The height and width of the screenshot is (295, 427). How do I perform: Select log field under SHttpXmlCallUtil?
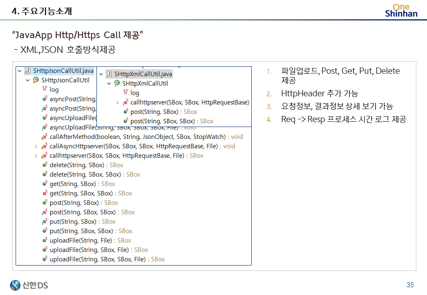coord(135,93)
